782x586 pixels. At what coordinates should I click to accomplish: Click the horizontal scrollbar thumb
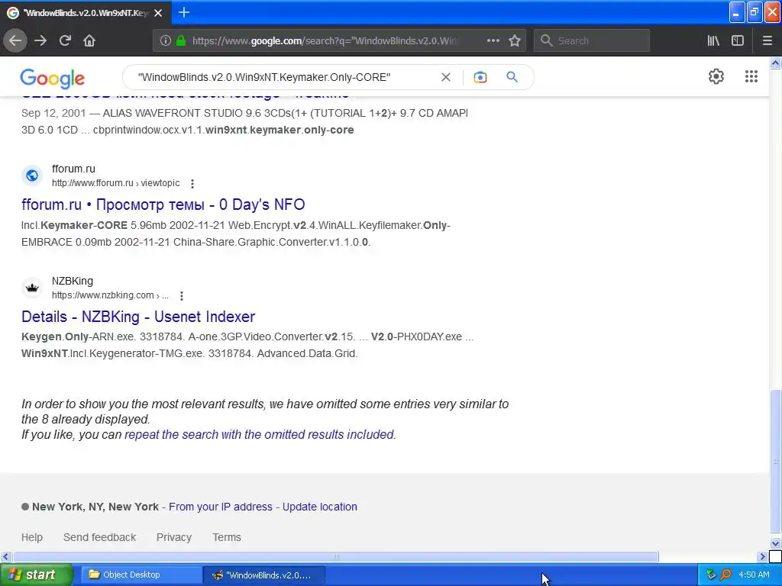tap(336, 556)
